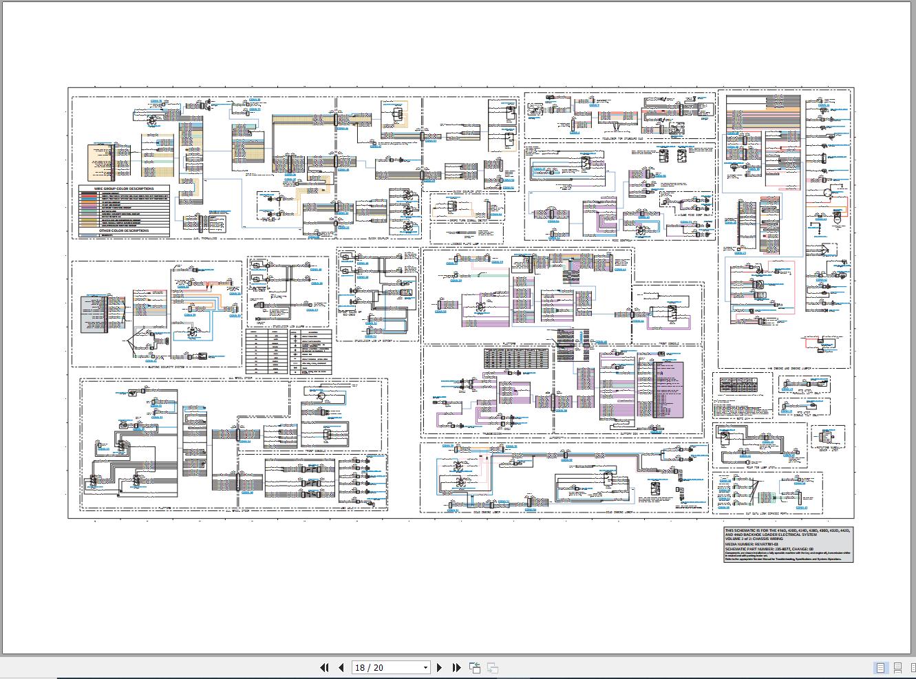Switch to single page view

[x=880, y=668]
